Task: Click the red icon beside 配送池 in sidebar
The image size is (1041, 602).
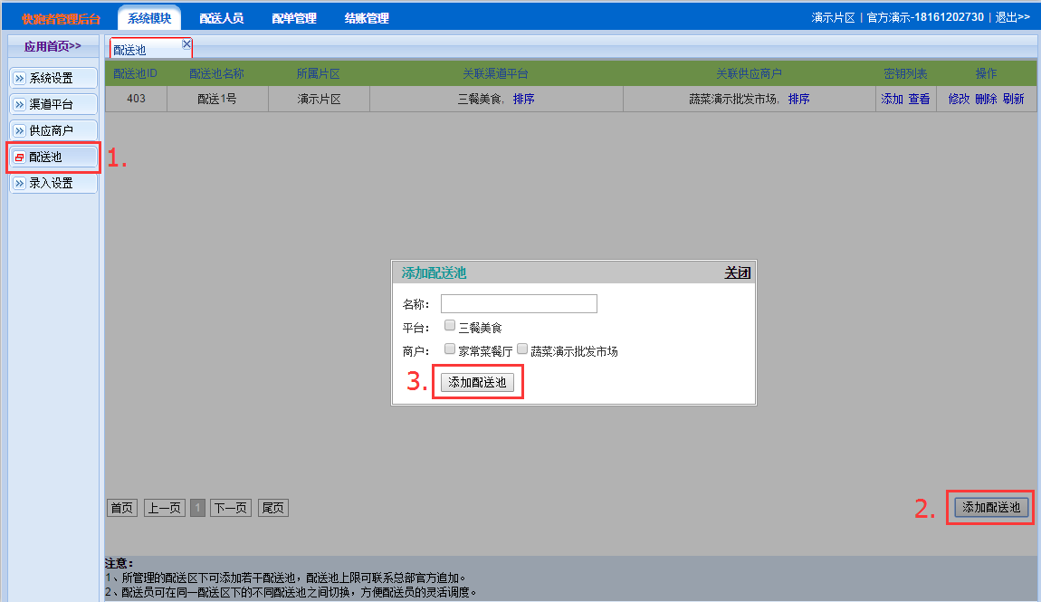Action: (20, 158)
